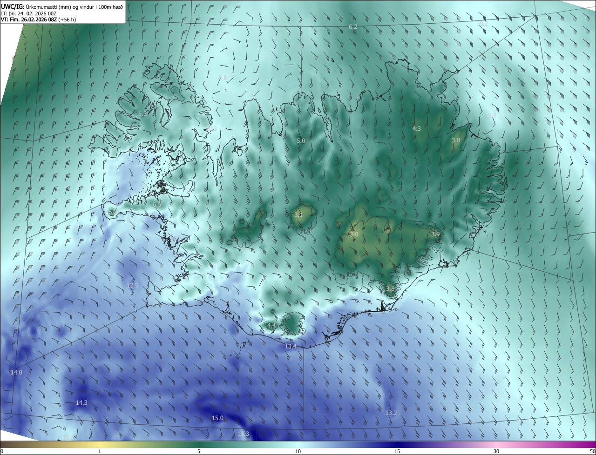Image resolution: width=596 pixels, height=455 pixels.
Task: Click the 14.3 value label
Action: [81, 402]
